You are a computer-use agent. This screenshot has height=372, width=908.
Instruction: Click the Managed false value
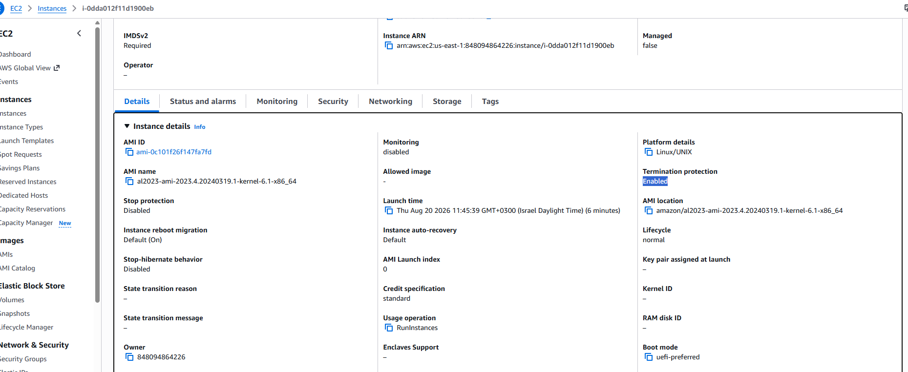click(x=650, y=45)
